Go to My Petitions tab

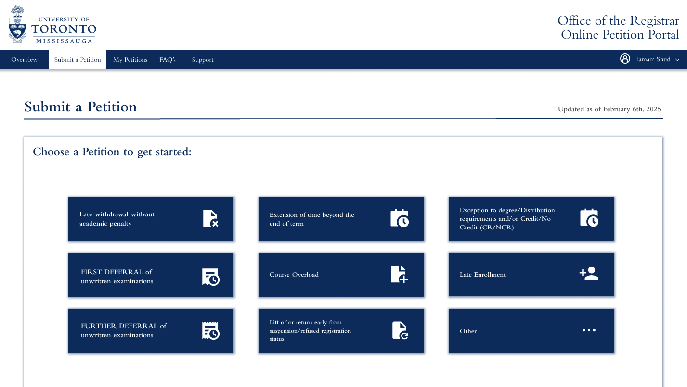[130, 60]
